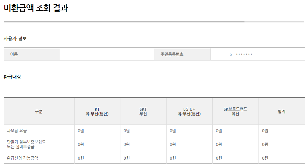Click SK브로드밴드 amount in 환급신청 가능금액 row
The height and width of the screenshot is (165, 307).
219,158
